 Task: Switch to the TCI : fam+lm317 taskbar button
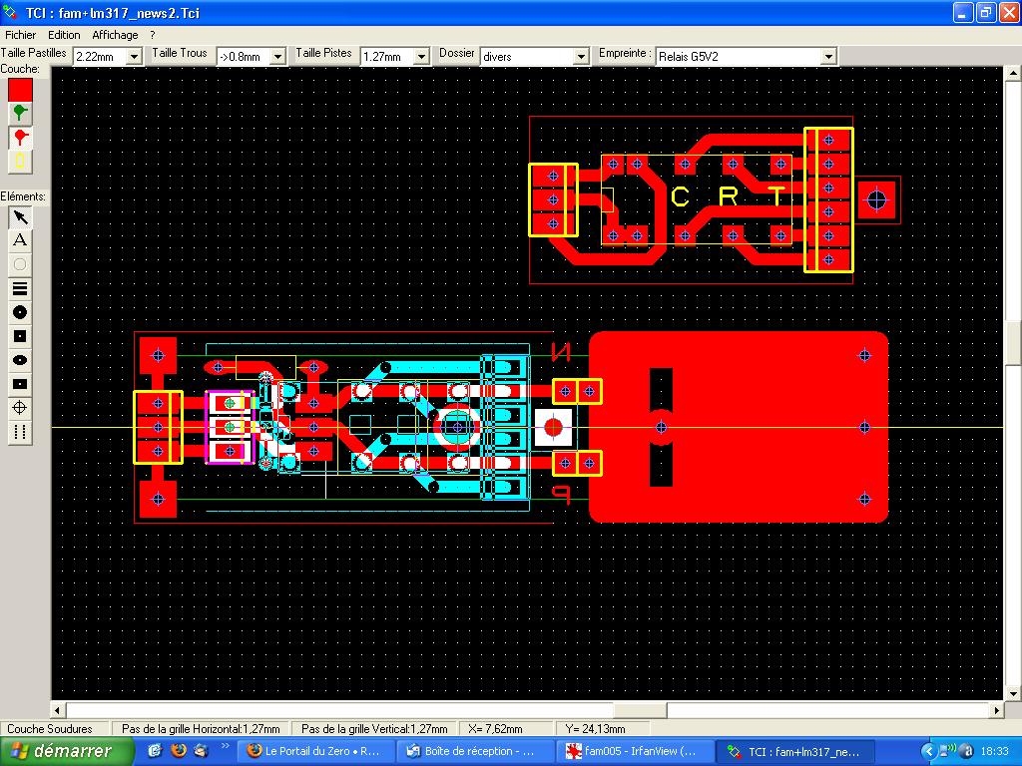(x=795, y=752)
